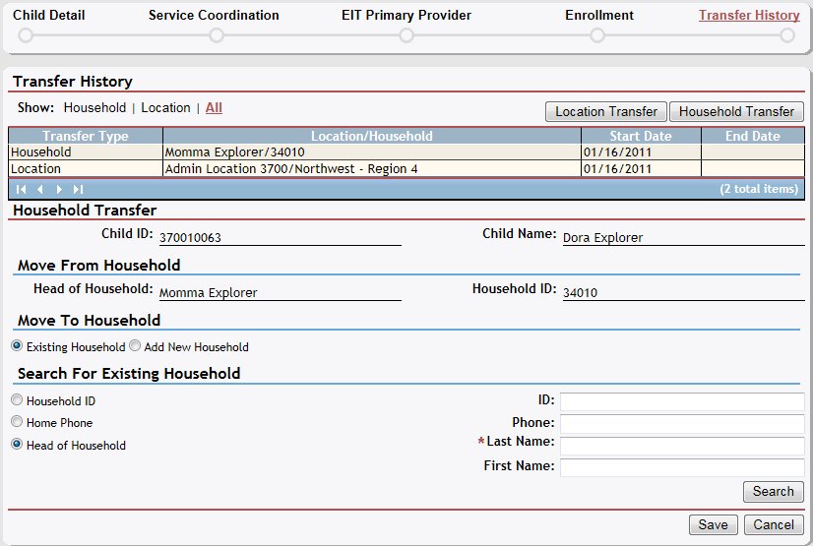Image resolution: width=813 pixels, height=546 pixels.
Task: Switch to EIT Primary Provider tab
Action: pyautogui.click(x=406, y=16)
